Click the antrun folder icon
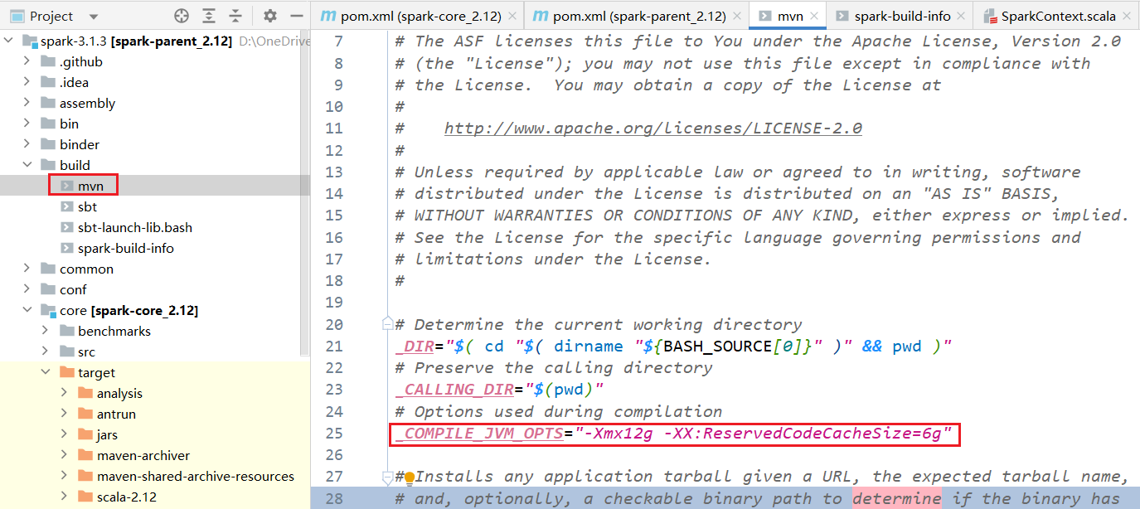 [85, 414]
